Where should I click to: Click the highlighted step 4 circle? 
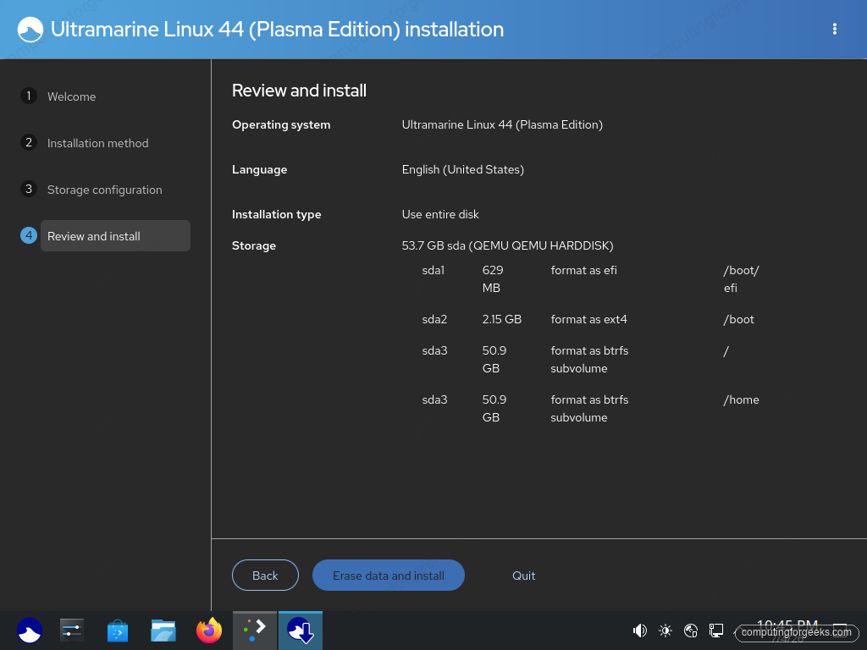(x=29, y=235)
